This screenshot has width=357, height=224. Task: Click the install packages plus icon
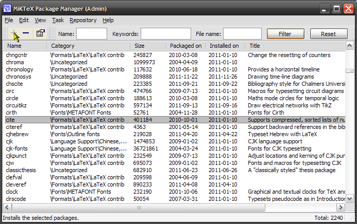click(14, 33)
